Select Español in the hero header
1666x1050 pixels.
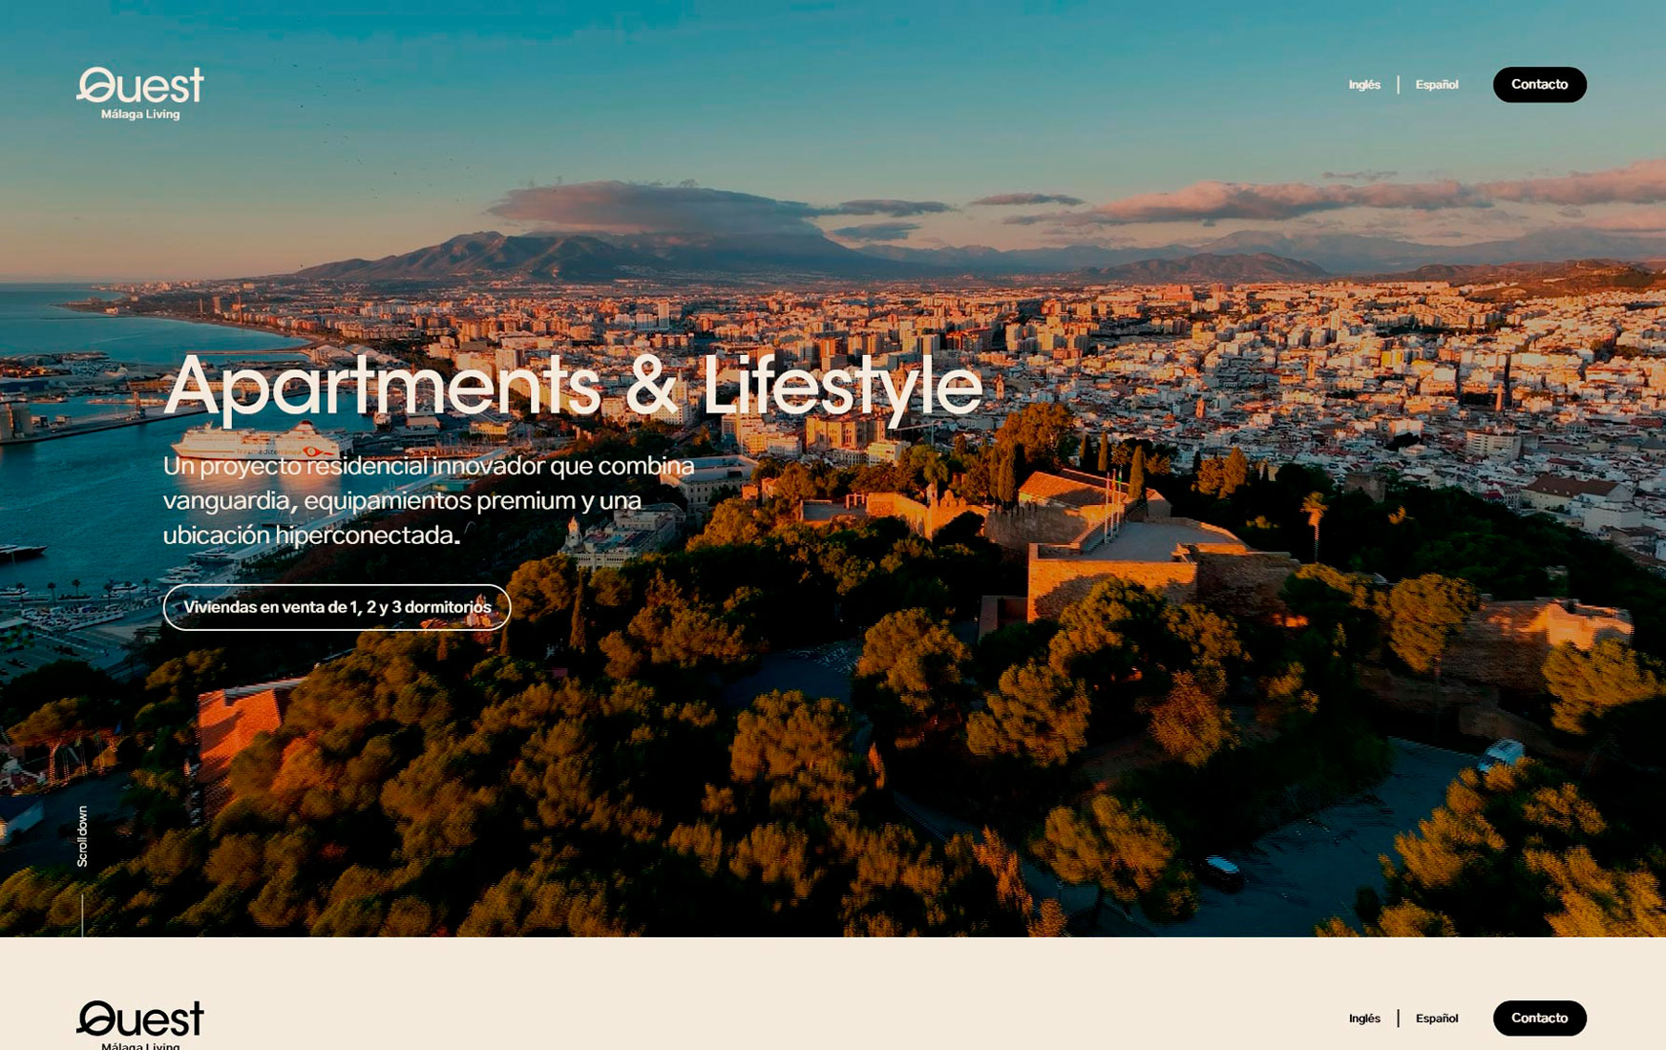tap(1436, 85)
